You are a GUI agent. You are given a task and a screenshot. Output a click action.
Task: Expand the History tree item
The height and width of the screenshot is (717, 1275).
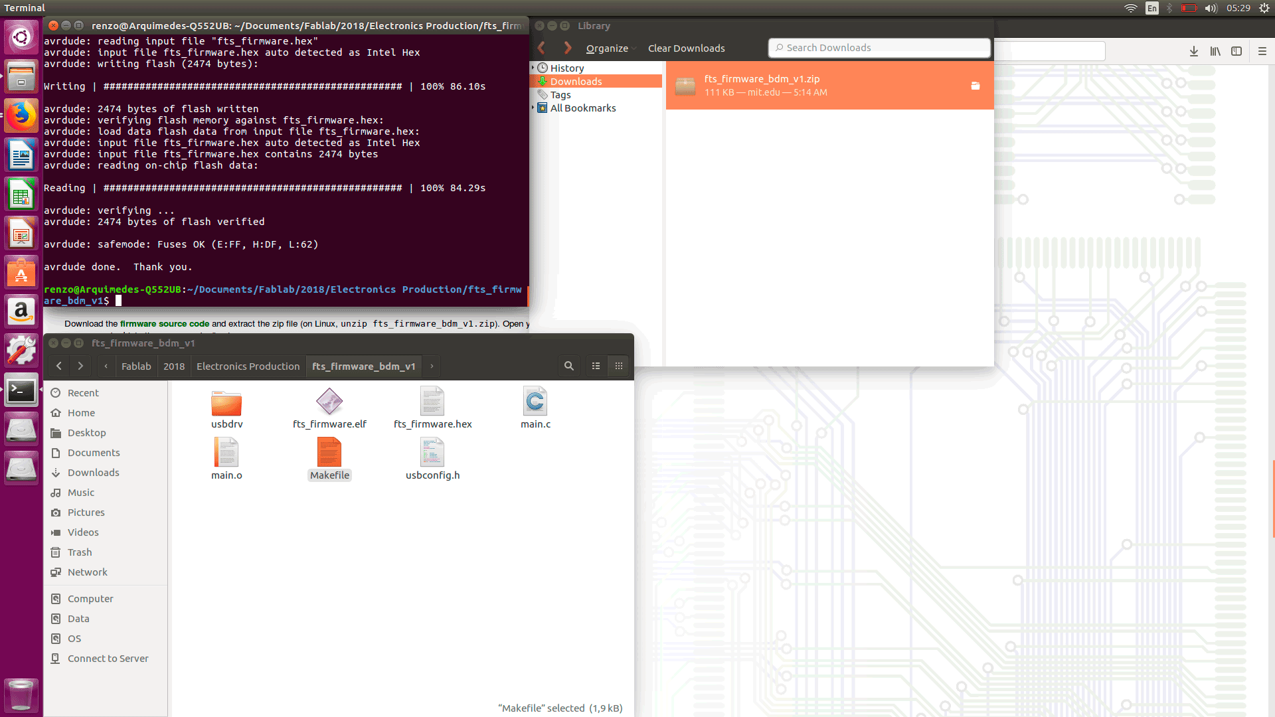tap(533, 68)
